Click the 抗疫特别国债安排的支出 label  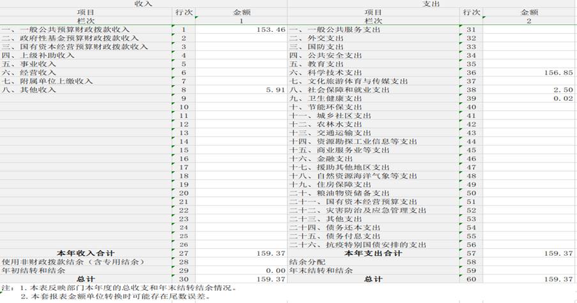357,245
